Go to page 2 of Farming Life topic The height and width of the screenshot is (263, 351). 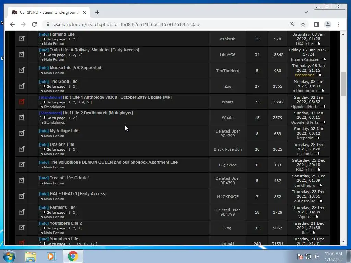click(74, 39)
